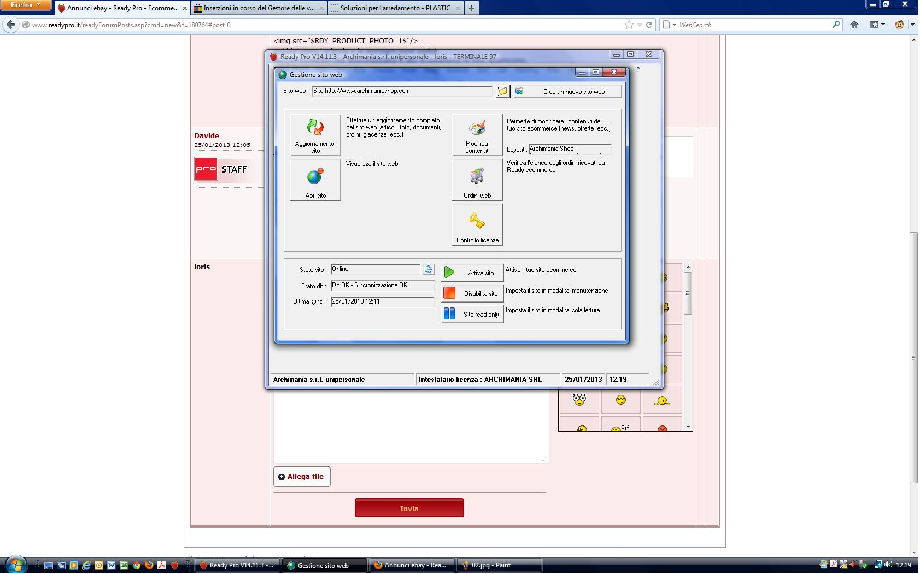Screen dimensions: 920x574
Task: Click Crea un nuovo sito web
Action: pyautogui.click(x=567, y=91)
